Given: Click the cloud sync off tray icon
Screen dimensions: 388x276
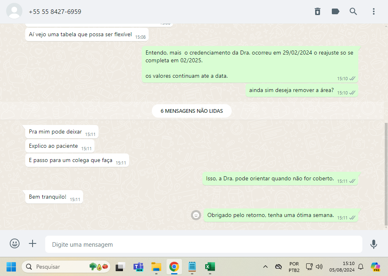Looking at the screenshot, I should 278,267.
